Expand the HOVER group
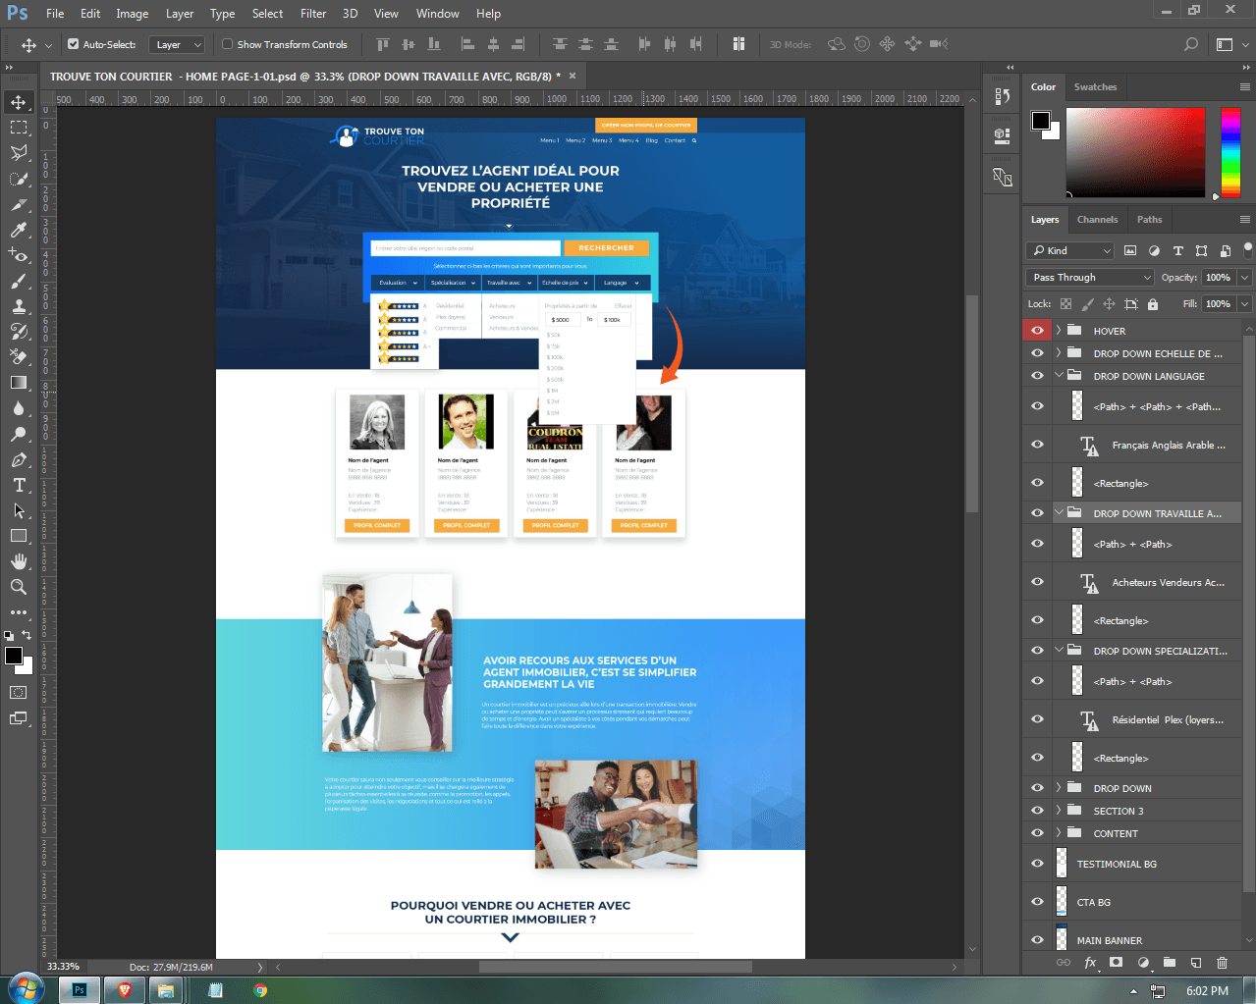The height and width of the screenshot is (1004, 1256). (1059, 331)
